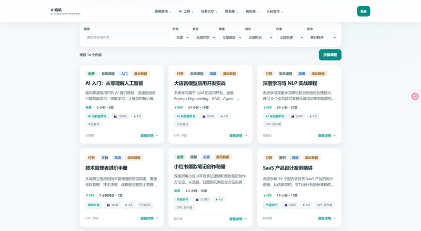Click the 投稿课程 submit course button
This screenshot has height=231, width=421.
coord(330,55)
